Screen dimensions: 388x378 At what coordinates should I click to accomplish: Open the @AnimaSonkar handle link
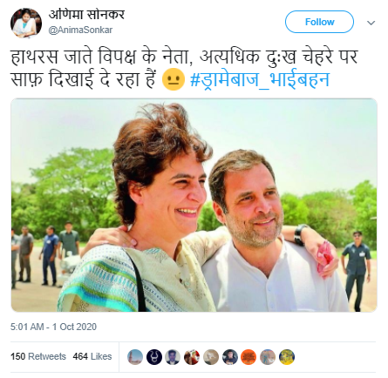[80, 30]
